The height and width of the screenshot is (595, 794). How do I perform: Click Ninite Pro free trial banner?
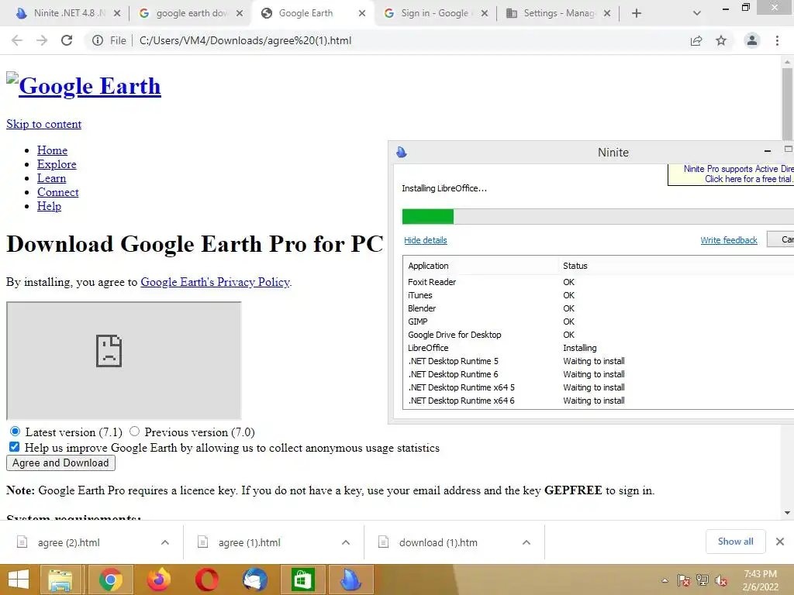tap(731, 174)
